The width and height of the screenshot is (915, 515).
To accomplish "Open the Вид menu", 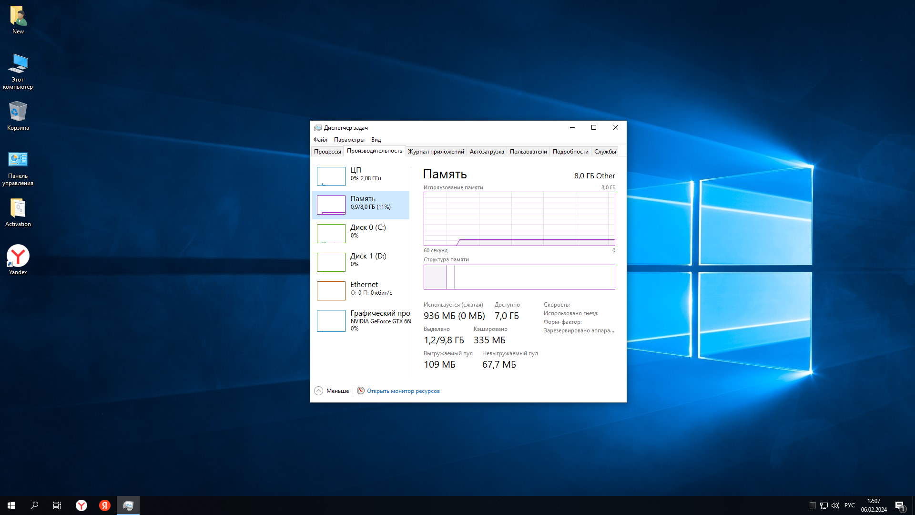I will pos(376,140).
